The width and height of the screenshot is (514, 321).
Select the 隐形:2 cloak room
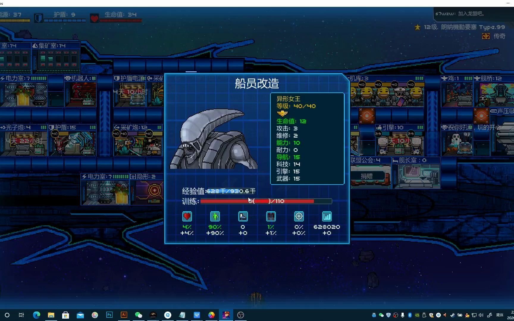click(x=147, y=189)
